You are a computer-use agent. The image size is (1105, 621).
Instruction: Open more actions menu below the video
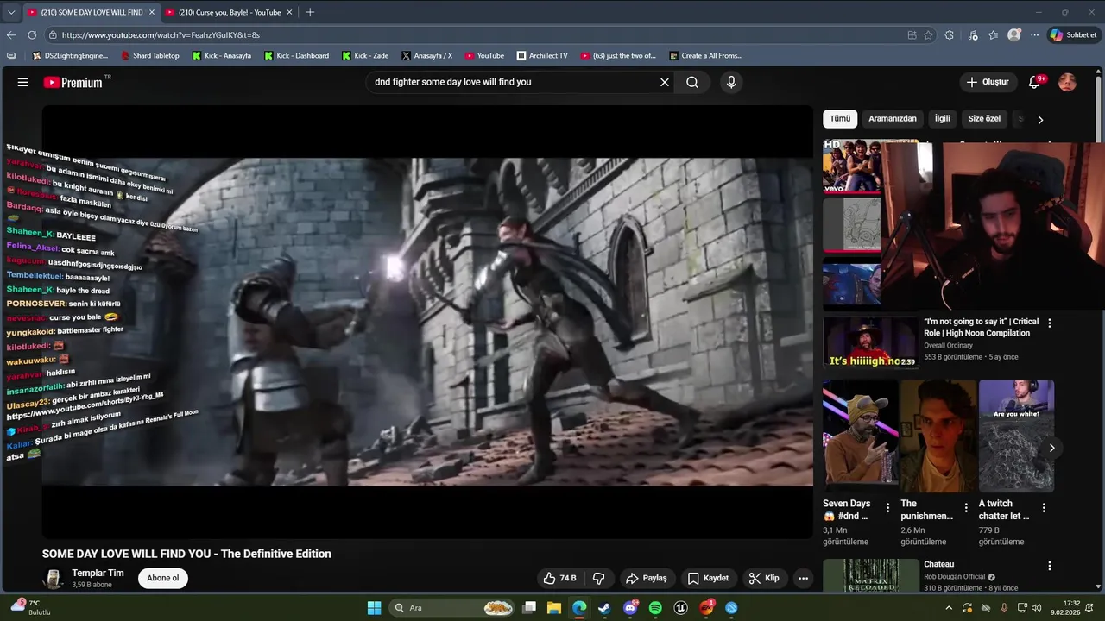click(x=803, y=578)
